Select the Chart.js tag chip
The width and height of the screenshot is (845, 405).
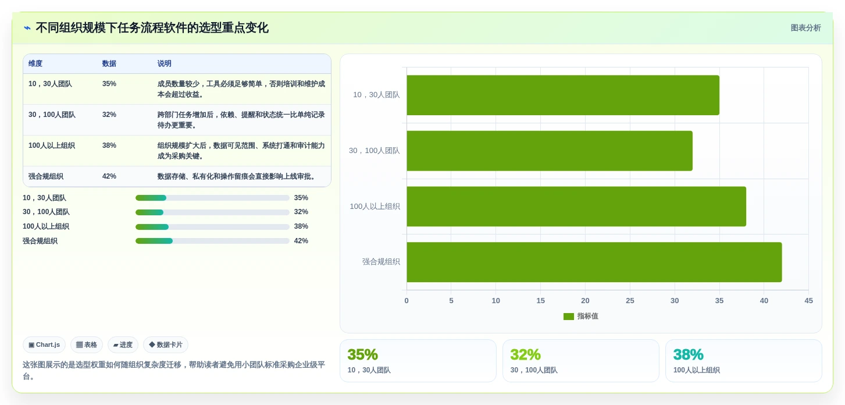[x=44, y=344]
